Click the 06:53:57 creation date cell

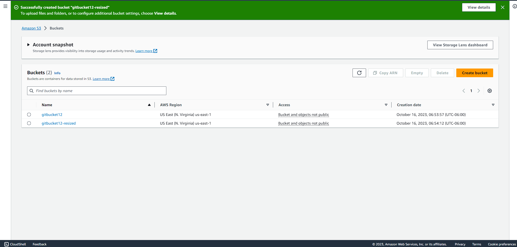(x=431, y=115)
